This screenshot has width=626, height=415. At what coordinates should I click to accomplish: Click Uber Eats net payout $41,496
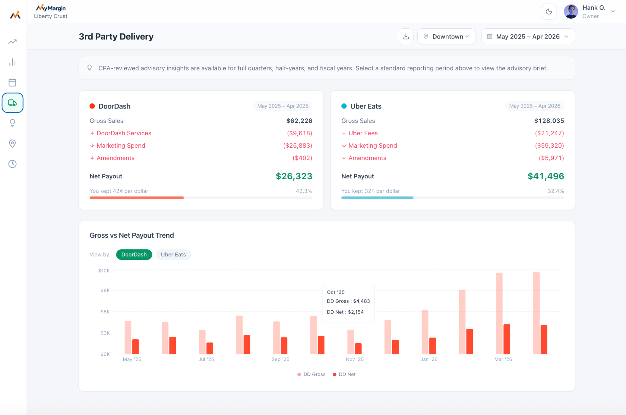546,176
